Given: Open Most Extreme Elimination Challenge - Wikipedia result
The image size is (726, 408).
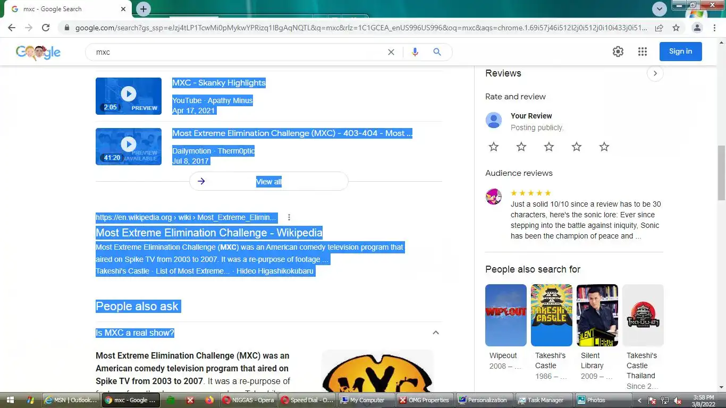Looking at the screenshot, I should click(x=209, y=233).
